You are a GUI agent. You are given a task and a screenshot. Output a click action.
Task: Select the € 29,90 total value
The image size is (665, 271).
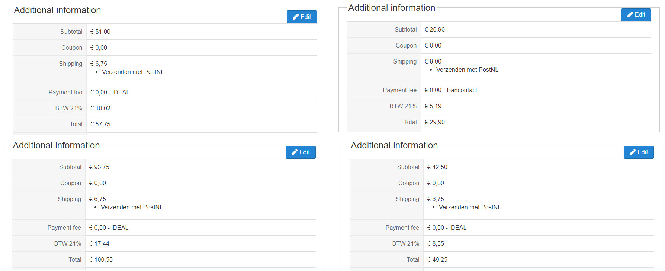(434, 122)
